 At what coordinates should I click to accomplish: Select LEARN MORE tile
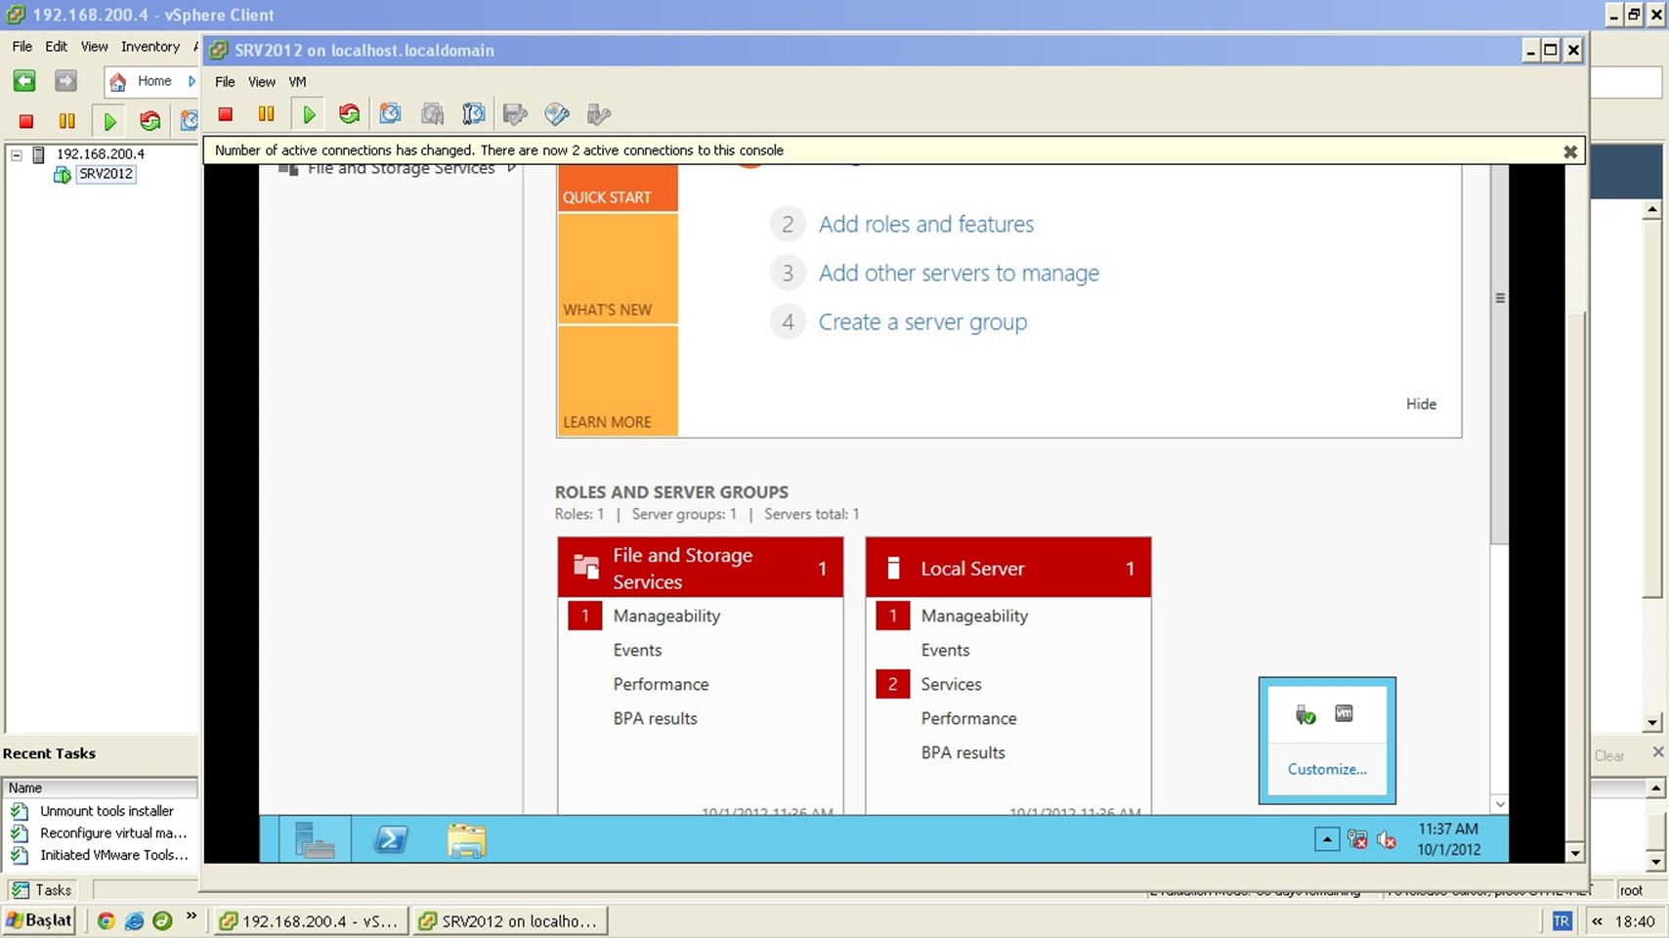pos(617,381)
